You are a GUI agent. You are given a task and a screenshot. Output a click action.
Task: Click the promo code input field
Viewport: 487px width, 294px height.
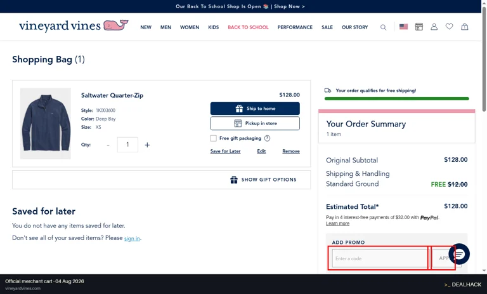[380, 258]
